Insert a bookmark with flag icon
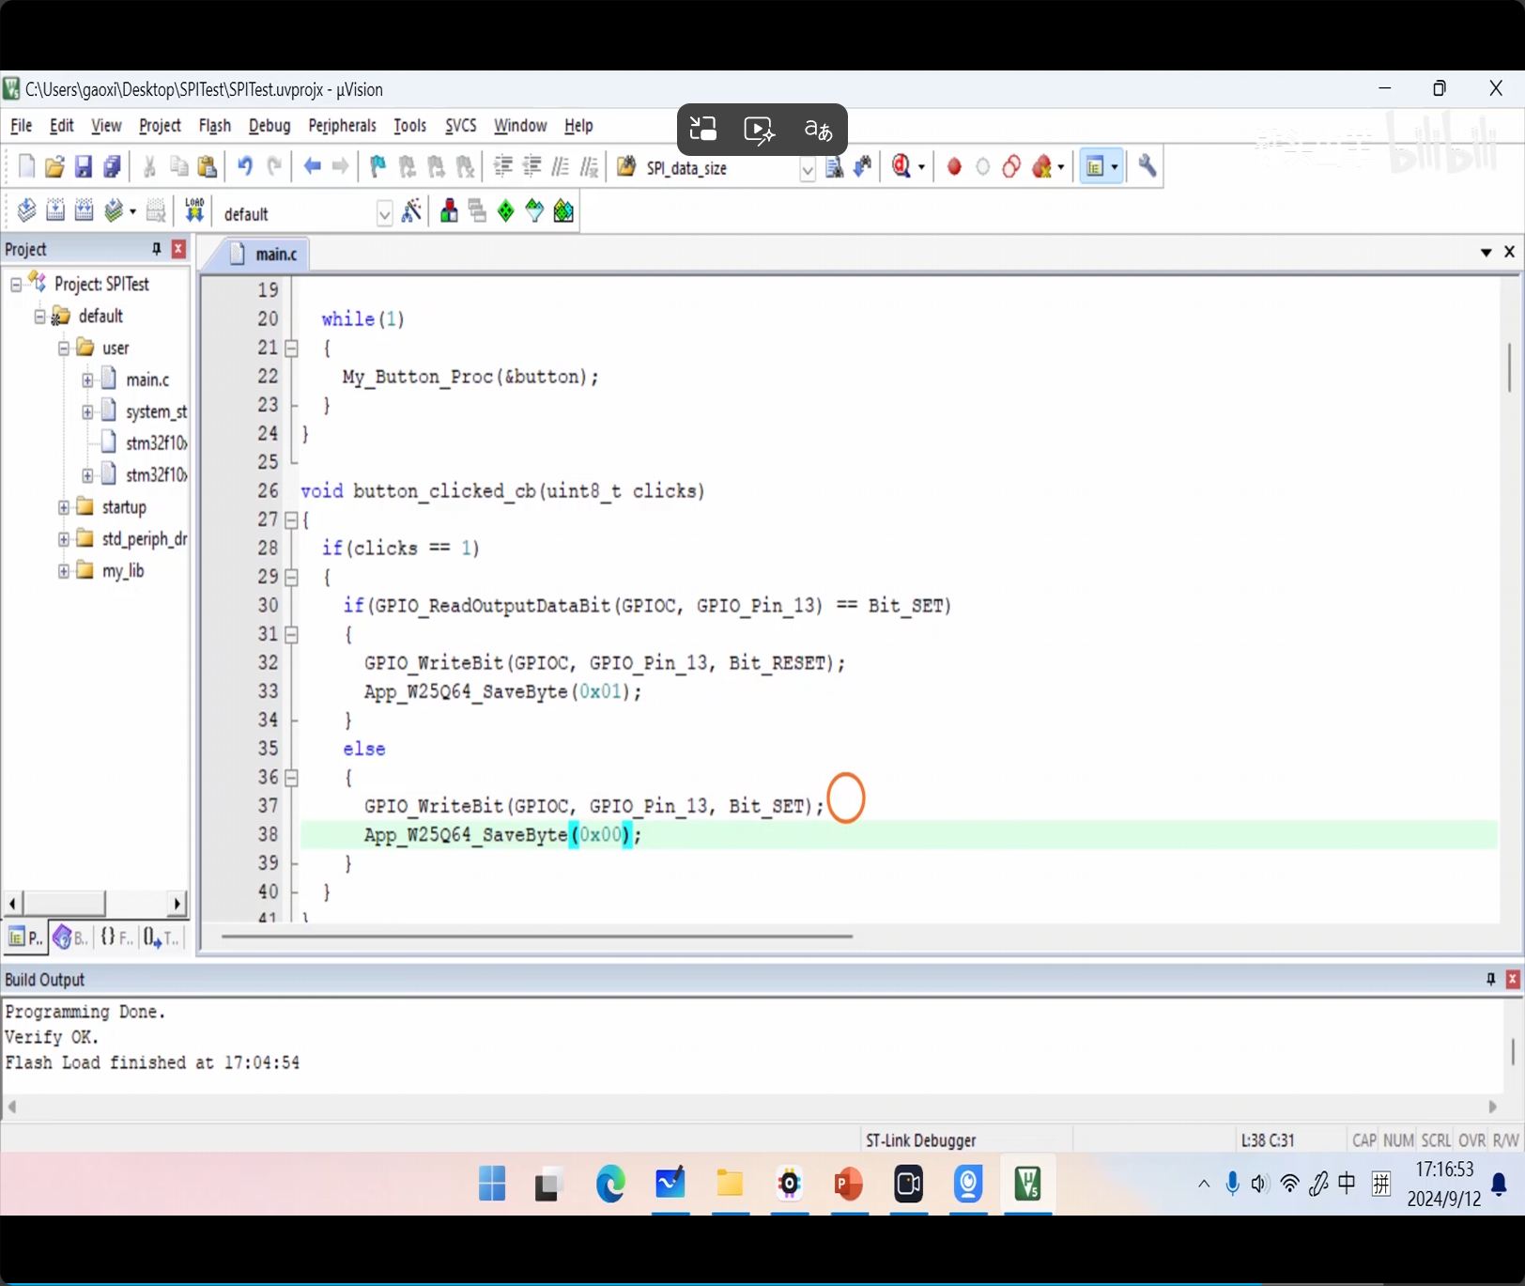1525x1286 pixels. 377,167
